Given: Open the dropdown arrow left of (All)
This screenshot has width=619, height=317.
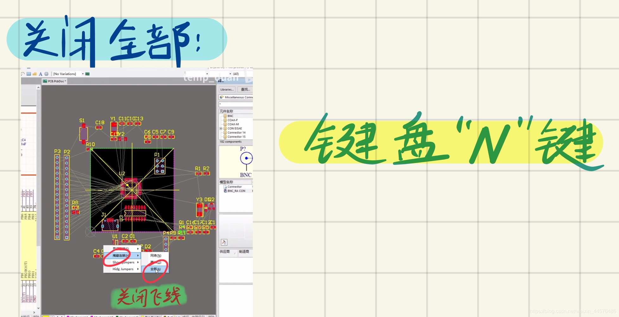Looking at the screenshot, I should click(x=230, y=74).
